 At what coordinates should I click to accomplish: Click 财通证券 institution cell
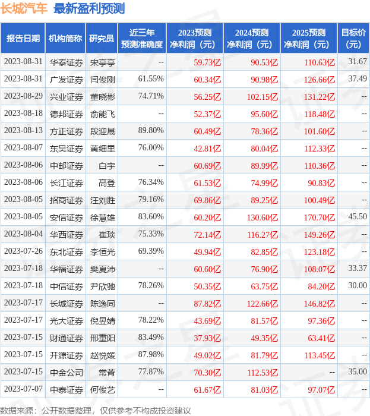67,338
